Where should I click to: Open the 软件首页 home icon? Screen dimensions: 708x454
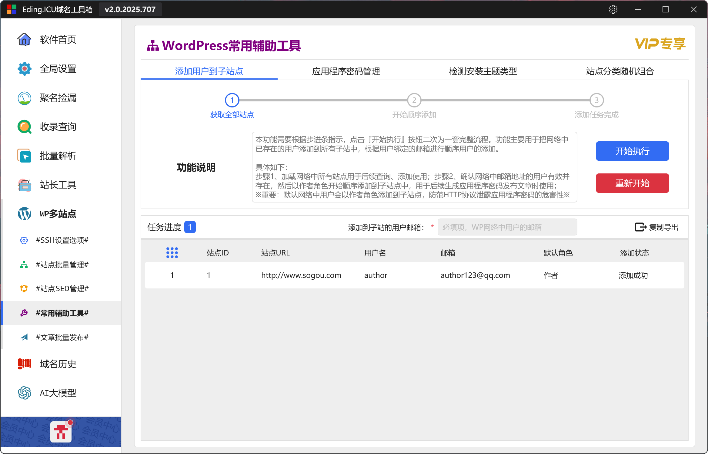[24, 40]
